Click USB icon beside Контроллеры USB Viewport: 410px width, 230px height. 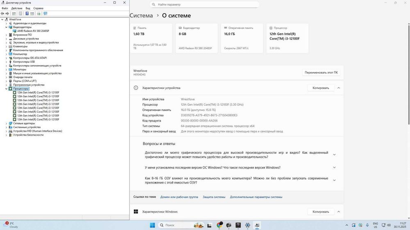[11, 62]
